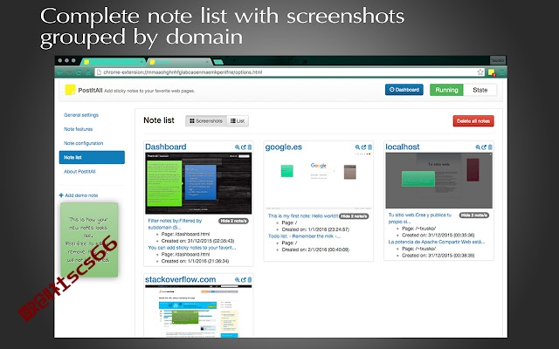Click the trash icon on the Dashboard card
This screenshot has width=559, height=349.
pos(250,147)
